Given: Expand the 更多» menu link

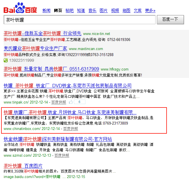Looking at the screenshot, I should [150, 11].
